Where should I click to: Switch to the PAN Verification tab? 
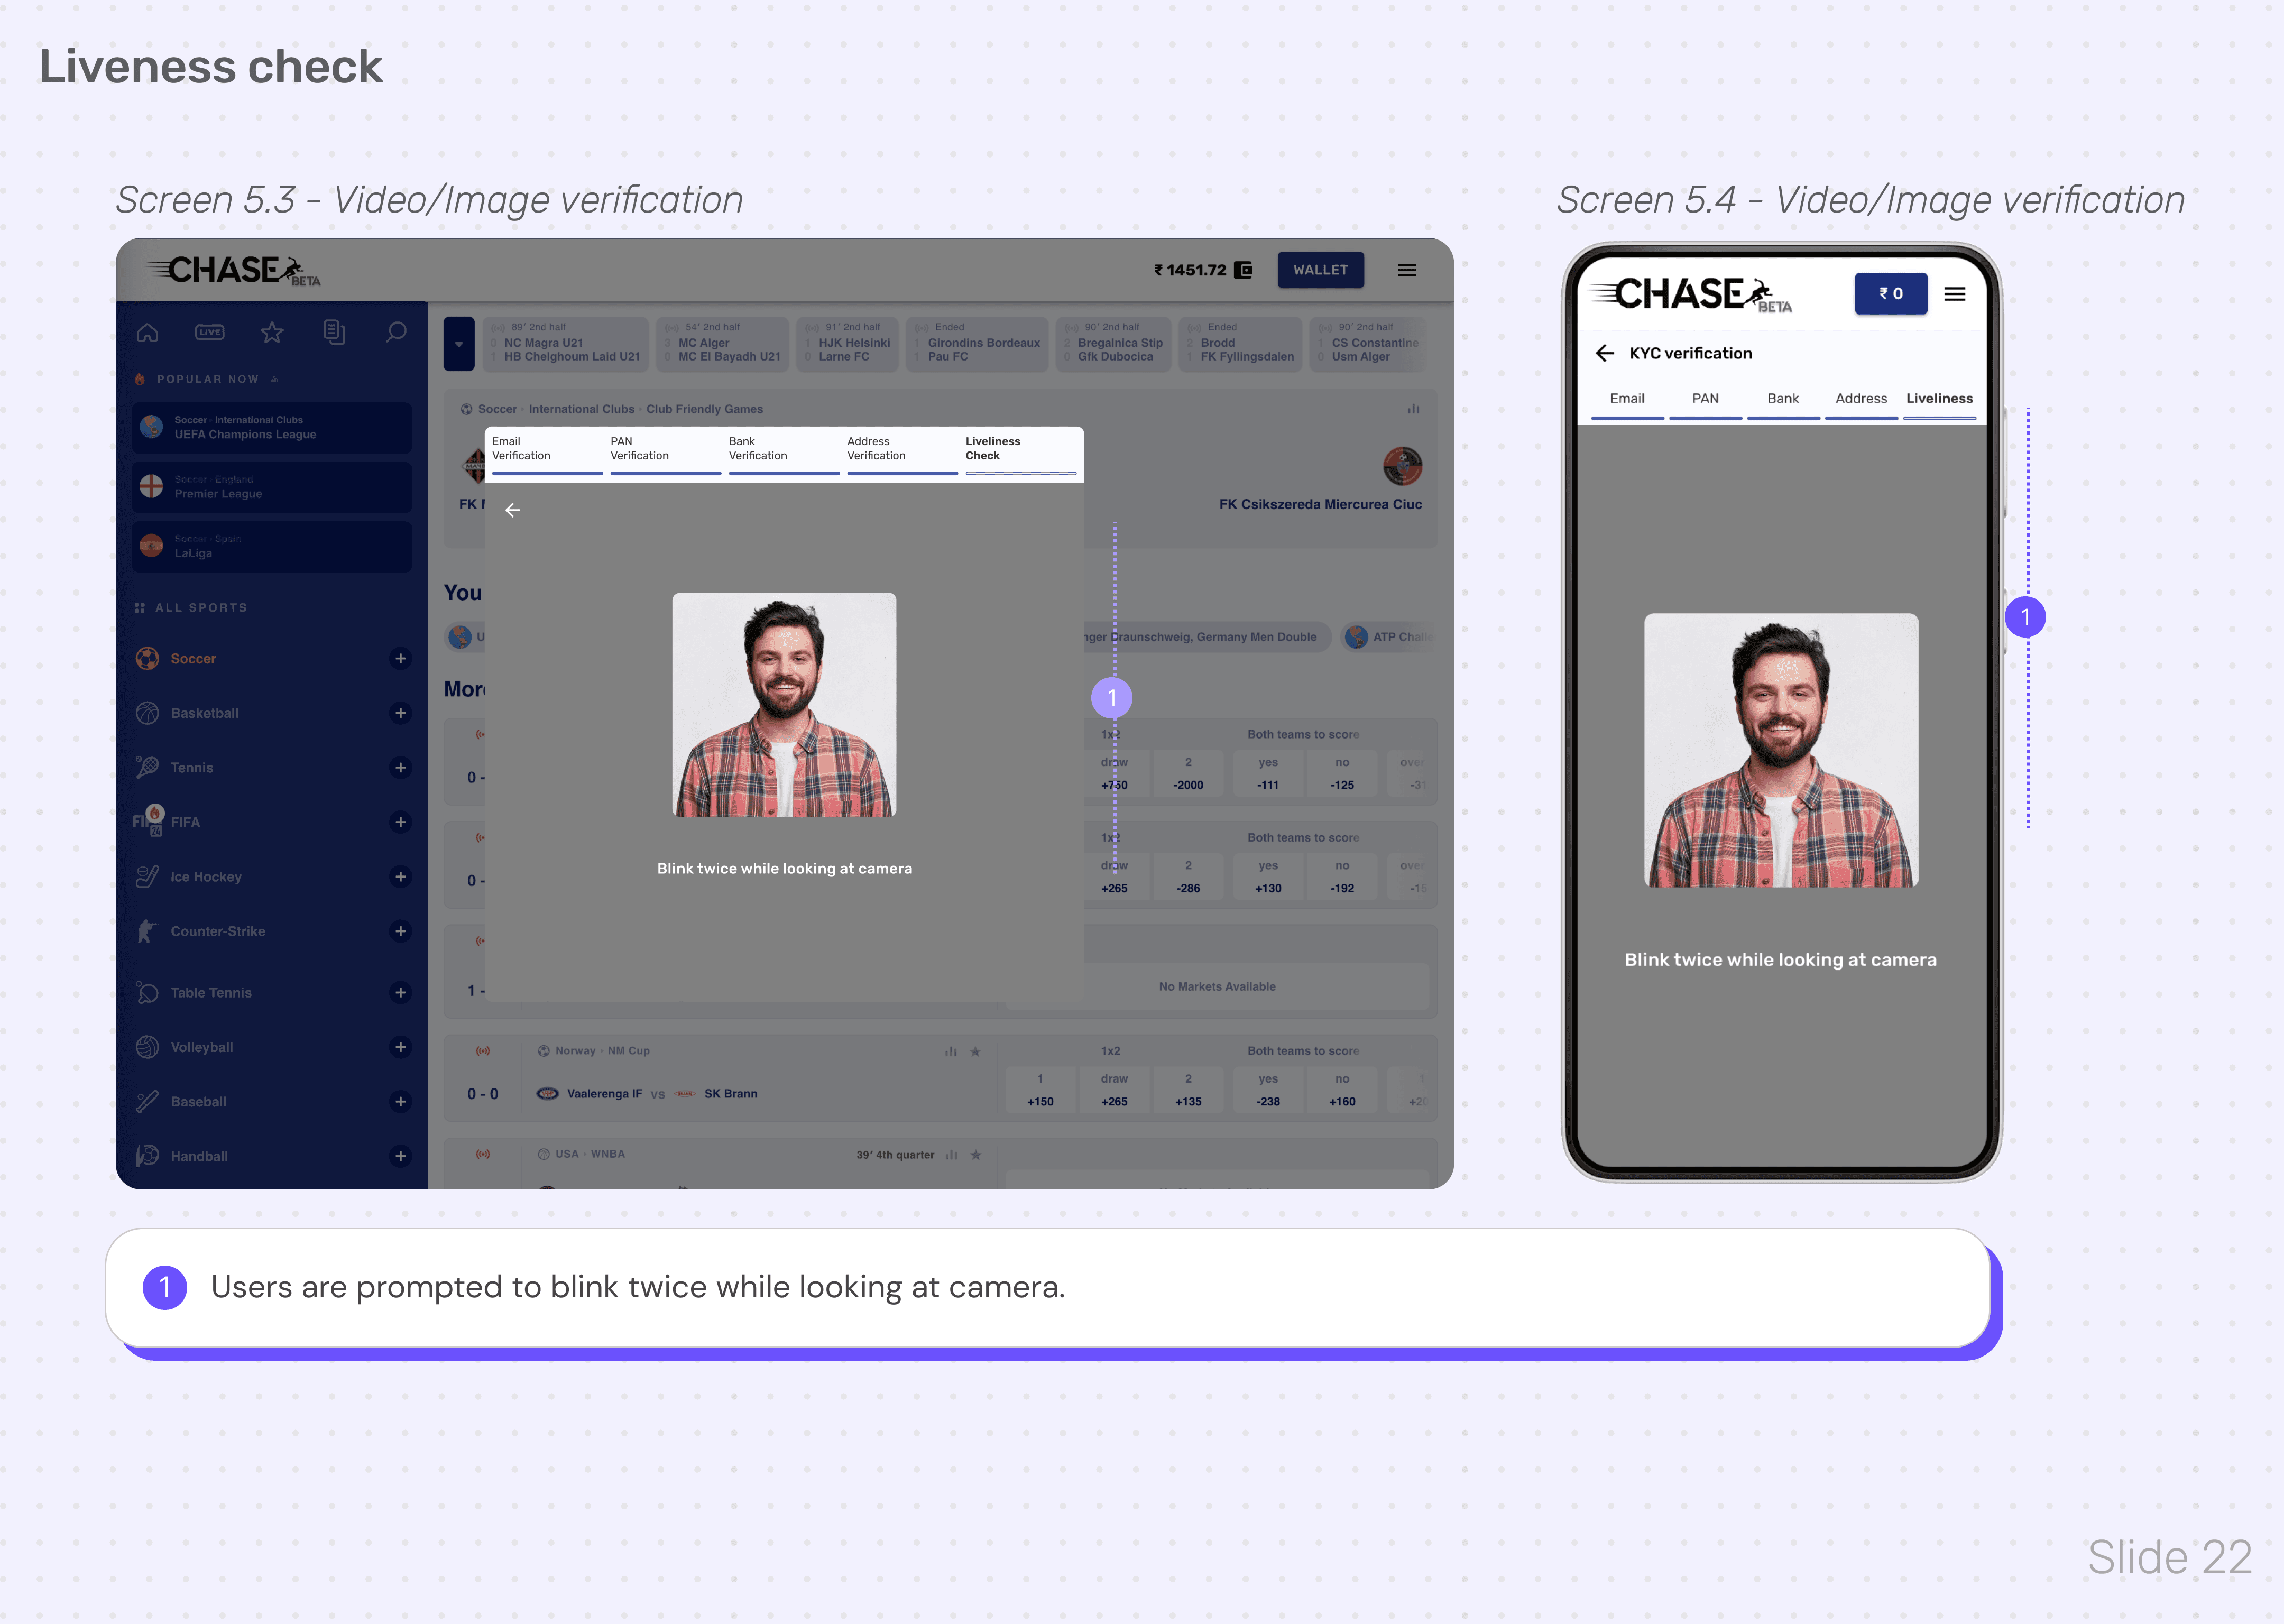tap(640, 449)
